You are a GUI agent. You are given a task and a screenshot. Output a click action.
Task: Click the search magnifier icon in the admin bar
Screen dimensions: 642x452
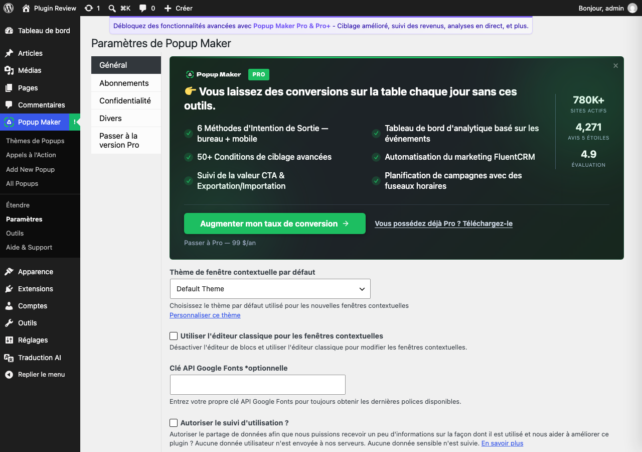(x=112, y=8)
